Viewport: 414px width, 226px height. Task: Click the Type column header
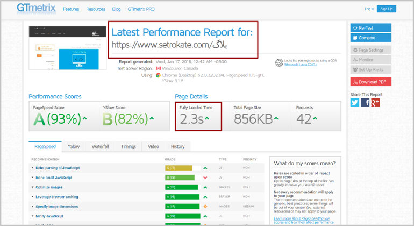click(223, 159)
